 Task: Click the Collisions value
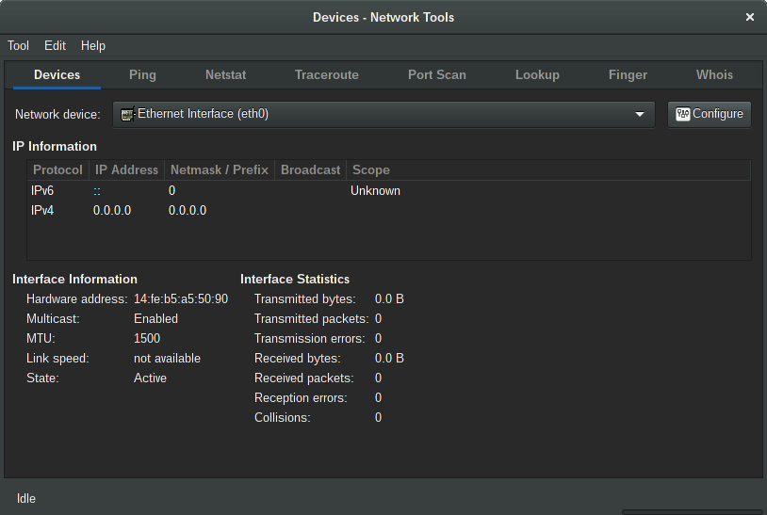coord(378,418)
